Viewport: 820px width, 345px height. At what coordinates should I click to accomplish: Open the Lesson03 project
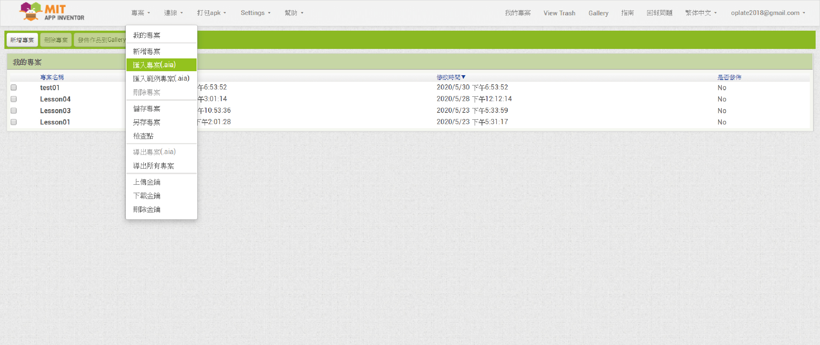[55, 111]
